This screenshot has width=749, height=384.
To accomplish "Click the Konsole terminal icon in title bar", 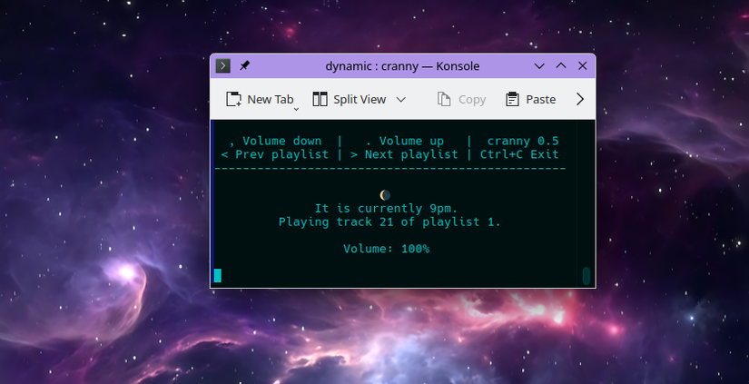I will [x=222, y=65].
